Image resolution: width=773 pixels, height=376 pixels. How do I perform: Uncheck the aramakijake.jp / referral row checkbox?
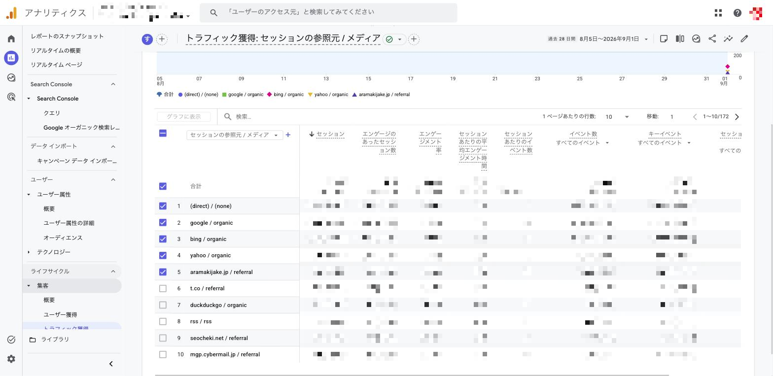[163, 272]
